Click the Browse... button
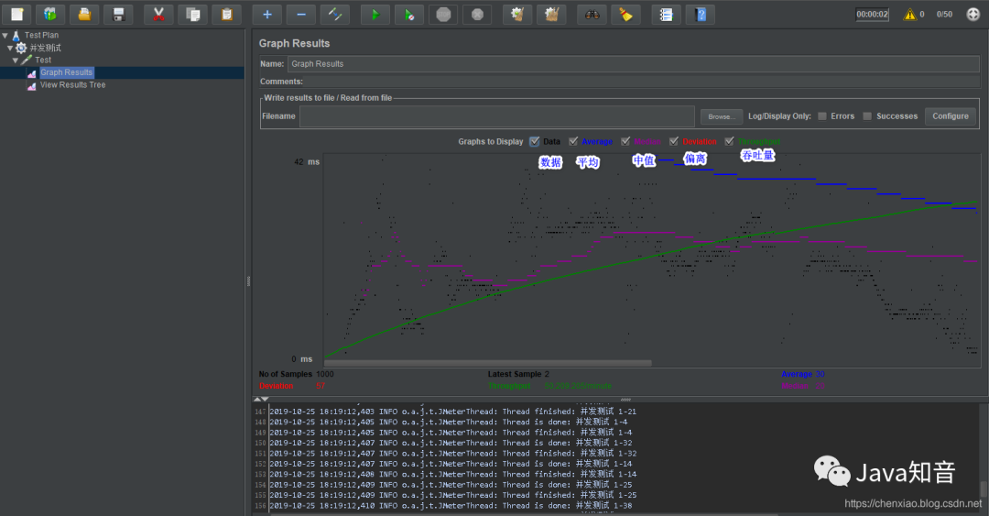989x516 pixels. coord(722,116)
